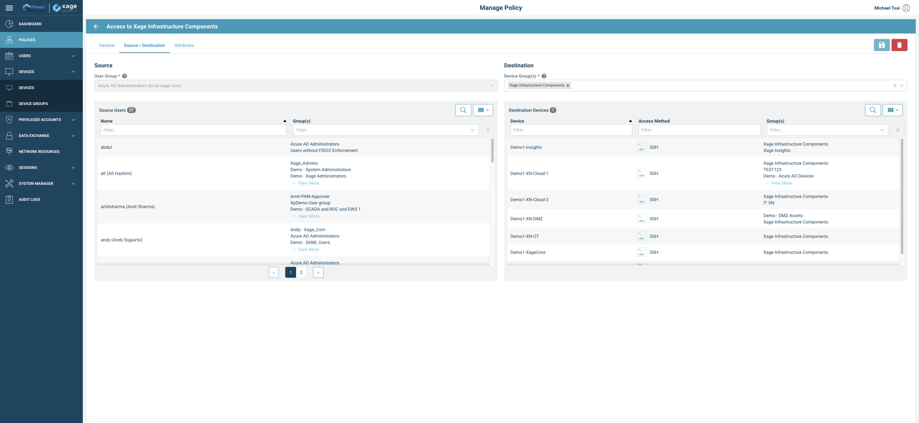
Task: Open the hamburger menu
Action: (x=9, y=8)
